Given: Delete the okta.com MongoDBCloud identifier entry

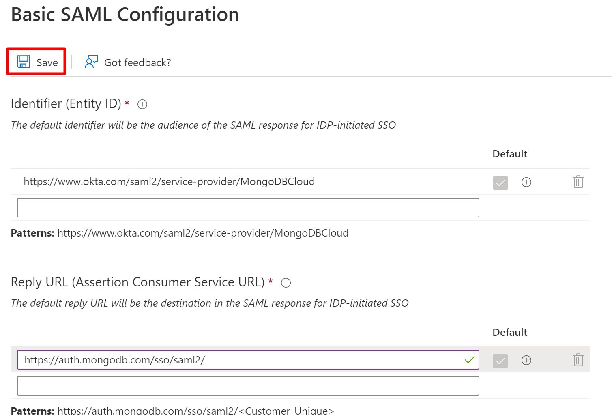Looking at the screenshot, I should point(578,182).
